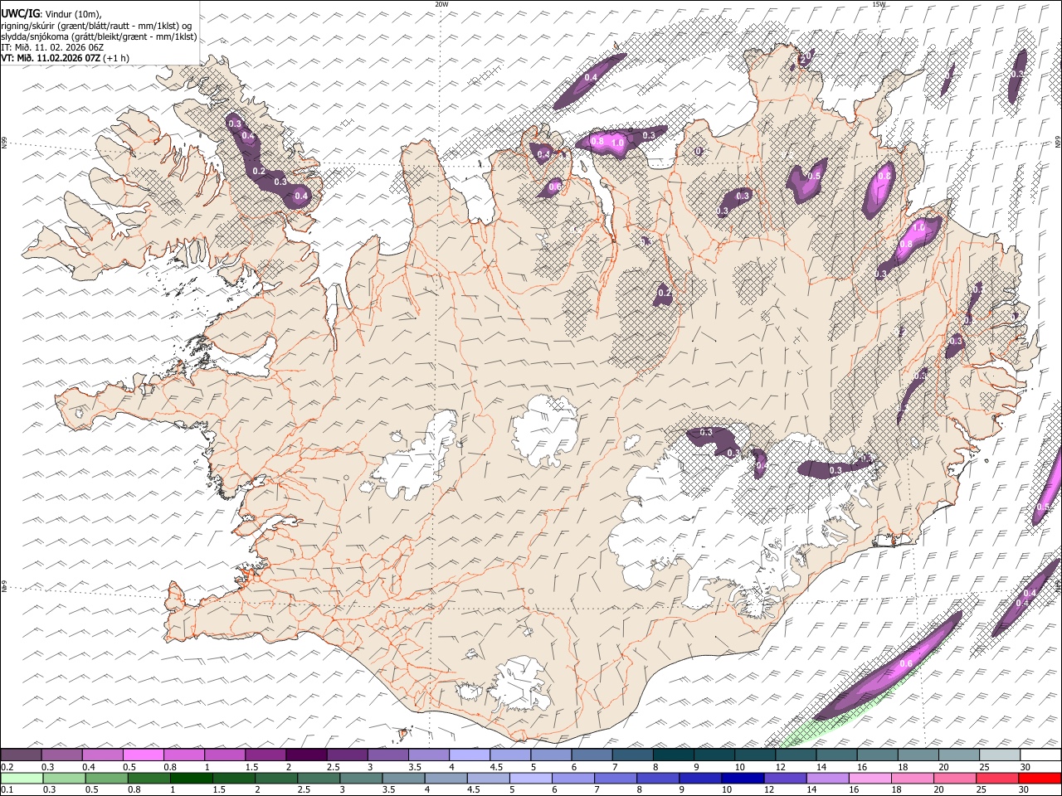1062x796 pixels.
Task: Pick the medium green bottom-row swatch labeled 0.5
Action: point(106,778)
